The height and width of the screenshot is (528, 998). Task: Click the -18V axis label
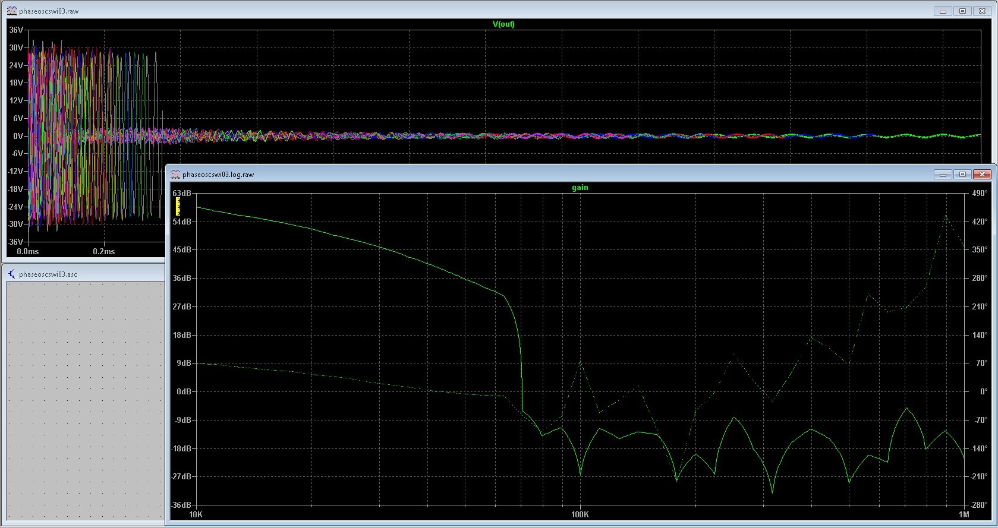(x=15, y=189)
